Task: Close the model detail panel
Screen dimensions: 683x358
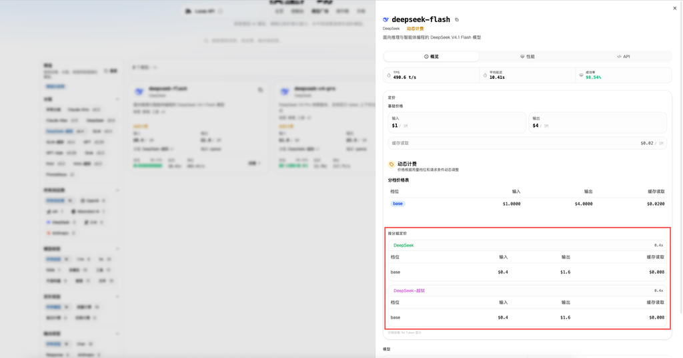Action: tap(675, 8)
